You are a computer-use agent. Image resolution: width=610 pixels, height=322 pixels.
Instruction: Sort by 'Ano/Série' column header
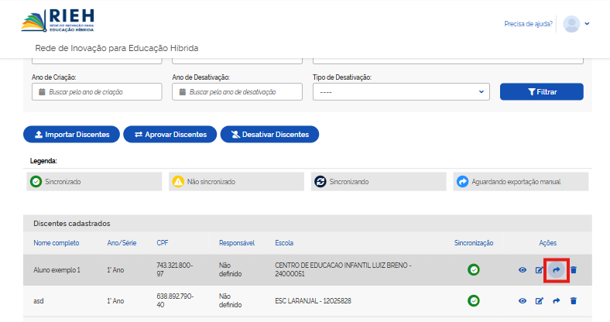coord(122,243)
